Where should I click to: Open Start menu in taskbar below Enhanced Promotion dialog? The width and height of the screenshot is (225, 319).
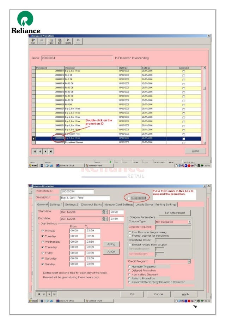tap(33, 301)
